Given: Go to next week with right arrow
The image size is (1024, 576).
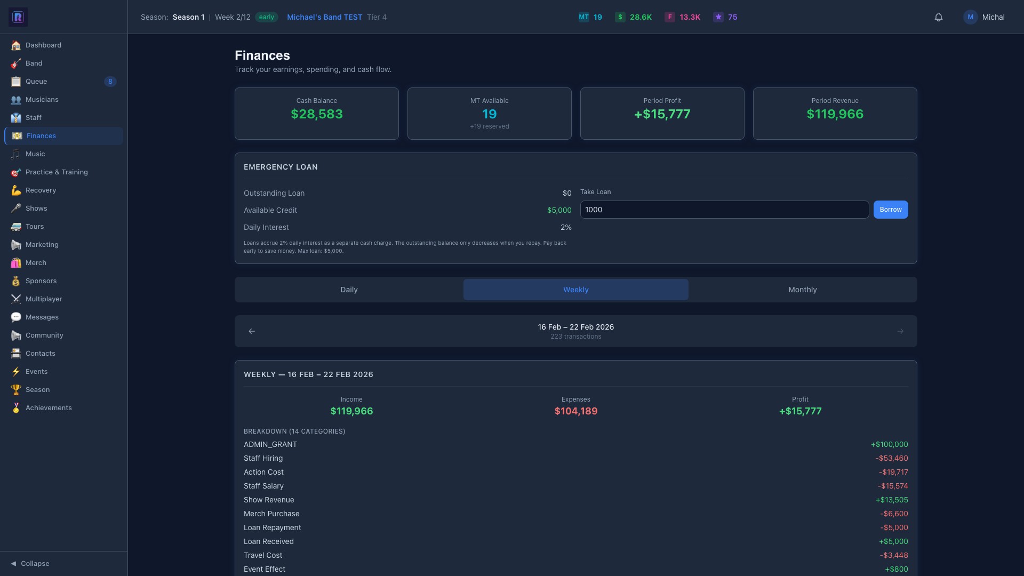Looking at the screenshot, I should pos(900,331).
